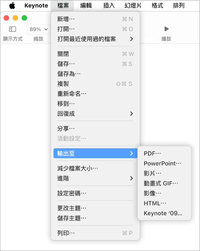Click the sidebar view (顯示方式) icon

pyautogui.click(x=13, y=29)
